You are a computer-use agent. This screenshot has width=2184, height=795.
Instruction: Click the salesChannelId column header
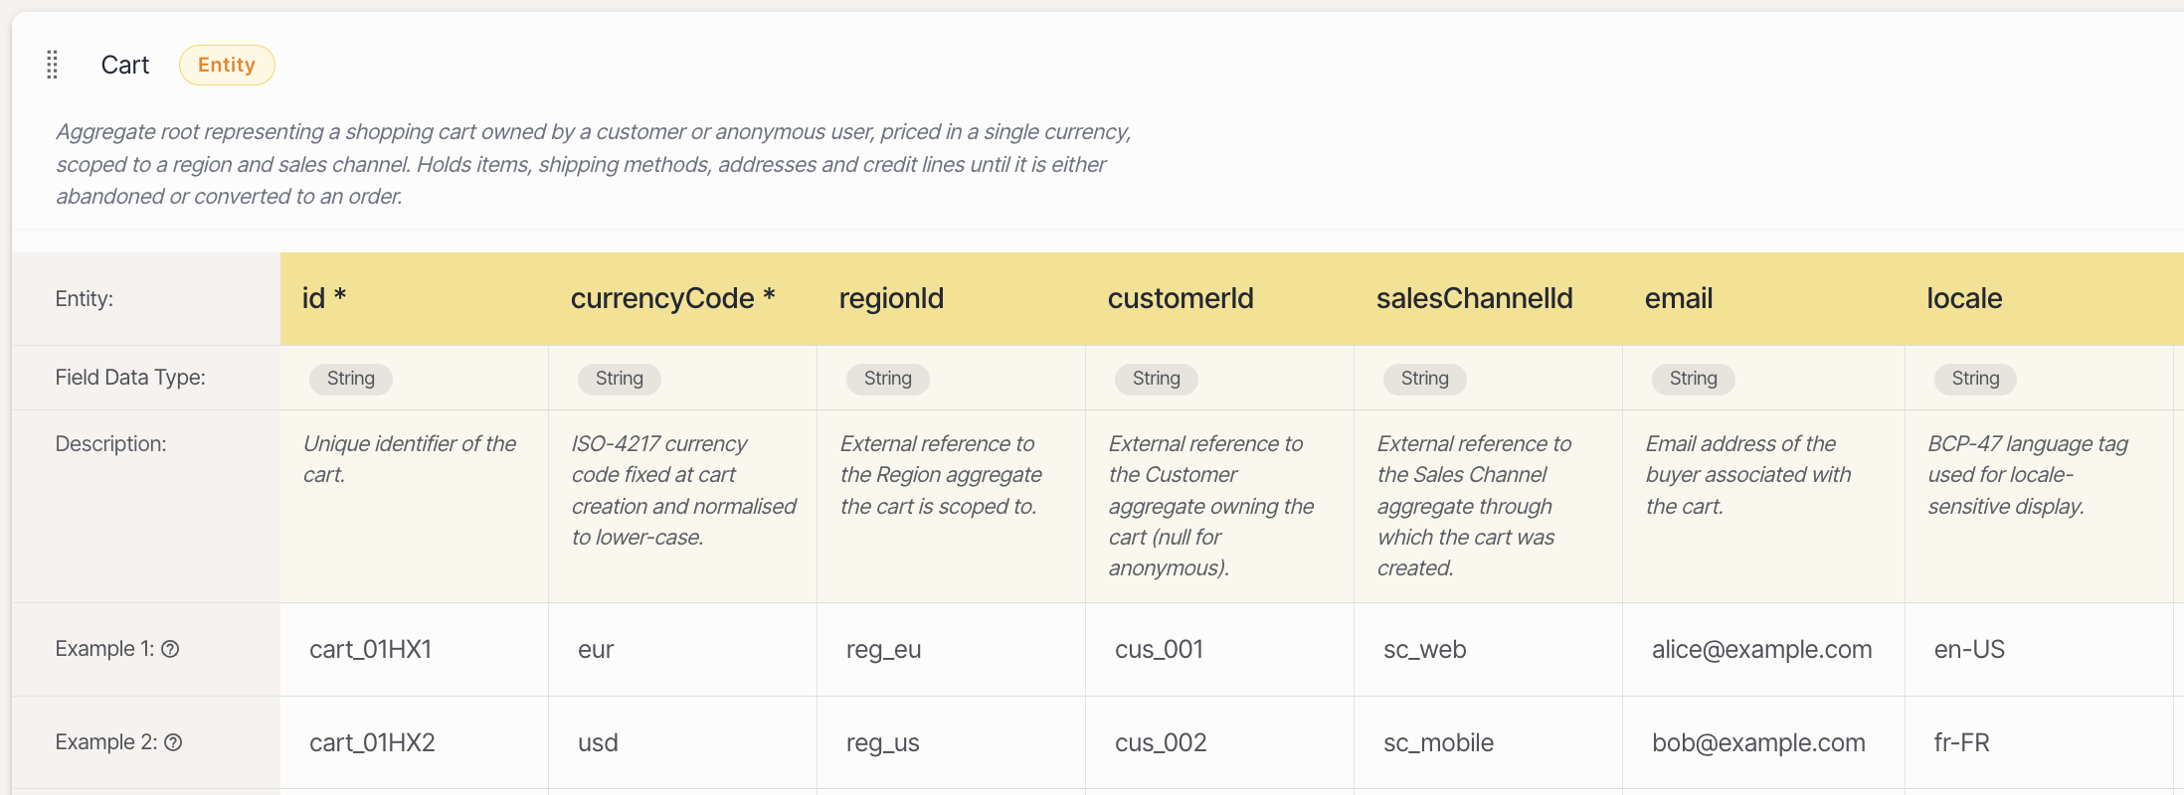(1474, 298)
